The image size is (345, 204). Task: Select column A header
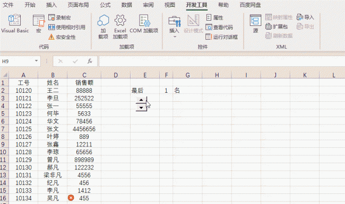[x=23, y=75]
